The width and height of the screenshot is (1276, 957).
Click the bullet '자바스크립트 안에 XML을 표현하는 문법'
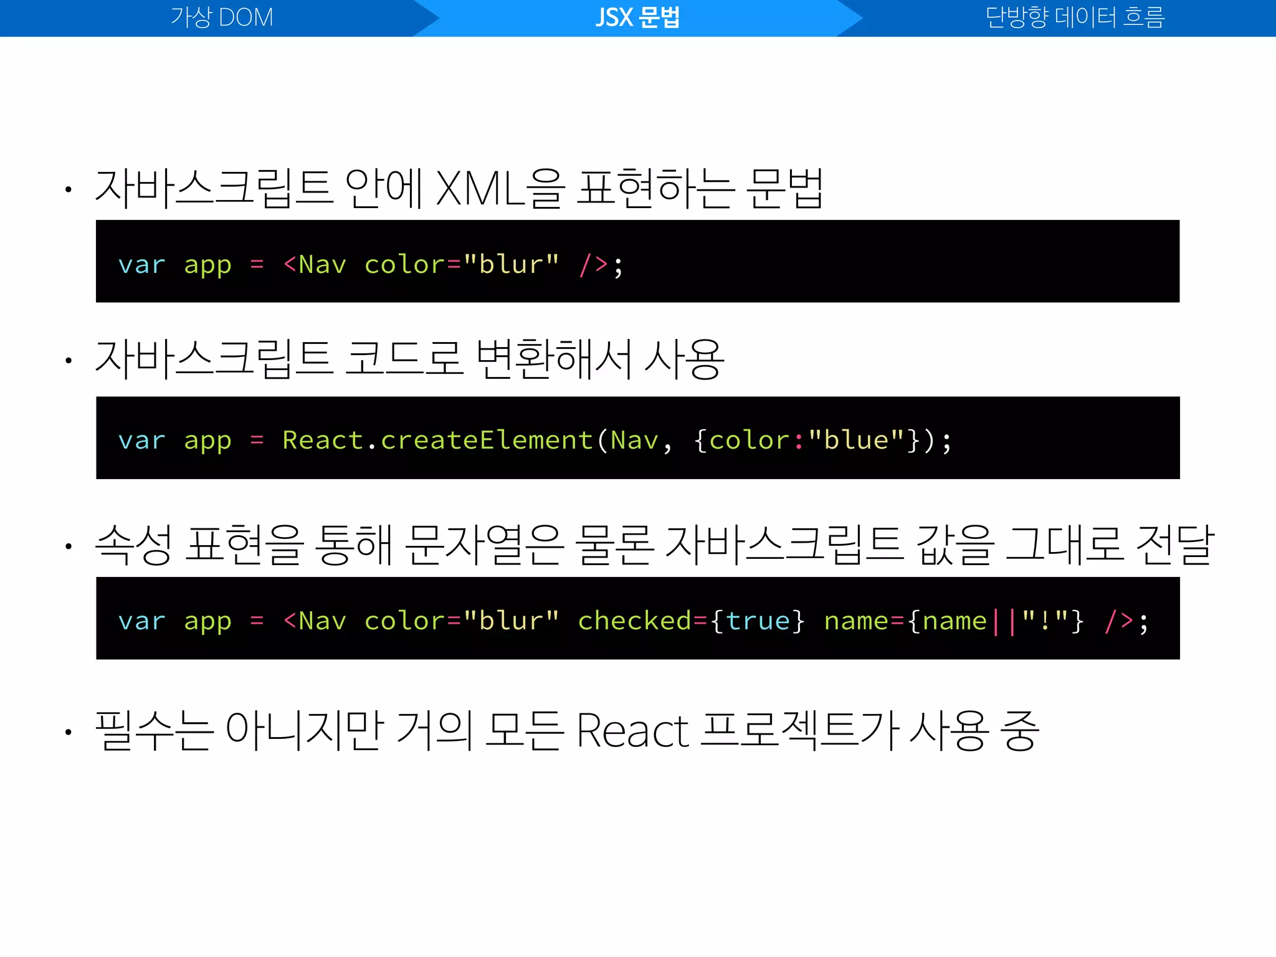(460, 188)
